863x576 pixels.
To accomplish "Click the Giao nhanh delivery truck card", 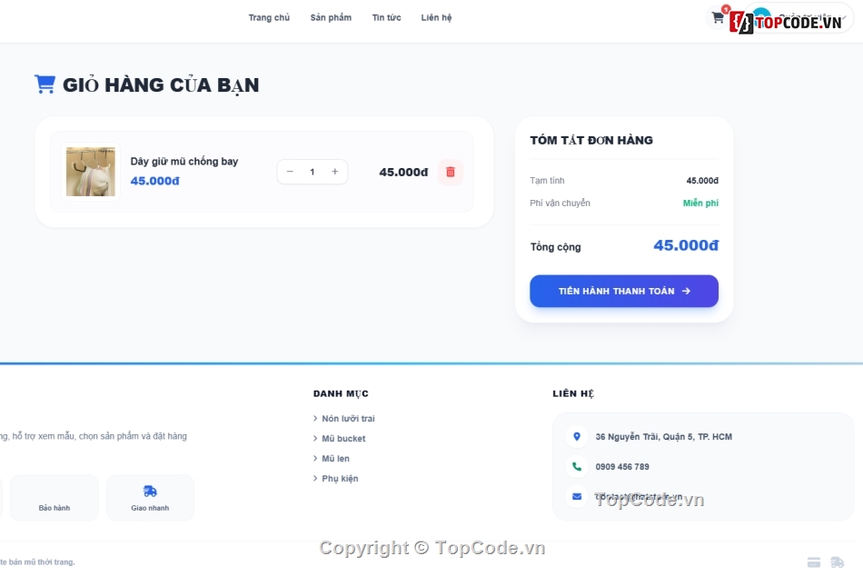I will [150, 498].
